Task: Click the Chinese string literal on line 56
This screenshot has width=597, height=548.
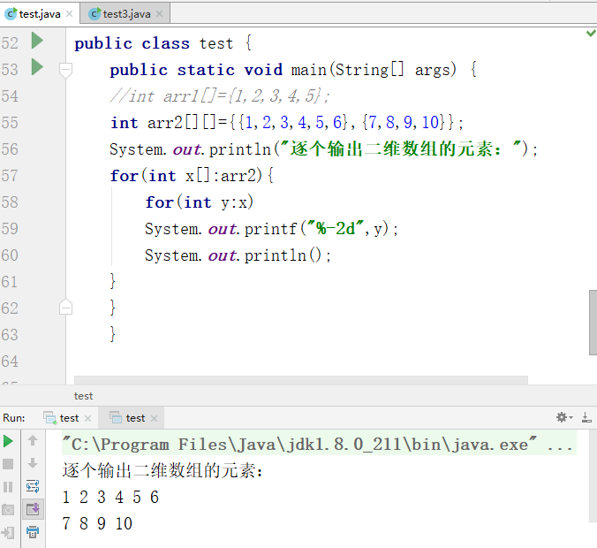Action: (x=401, y=148)
